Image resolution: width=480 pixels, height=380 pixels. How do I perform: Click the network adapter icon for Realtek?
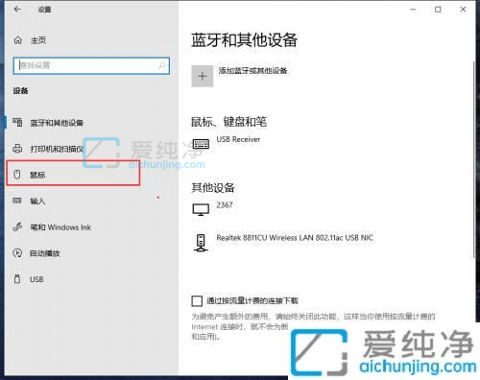[x=201, y=243]
